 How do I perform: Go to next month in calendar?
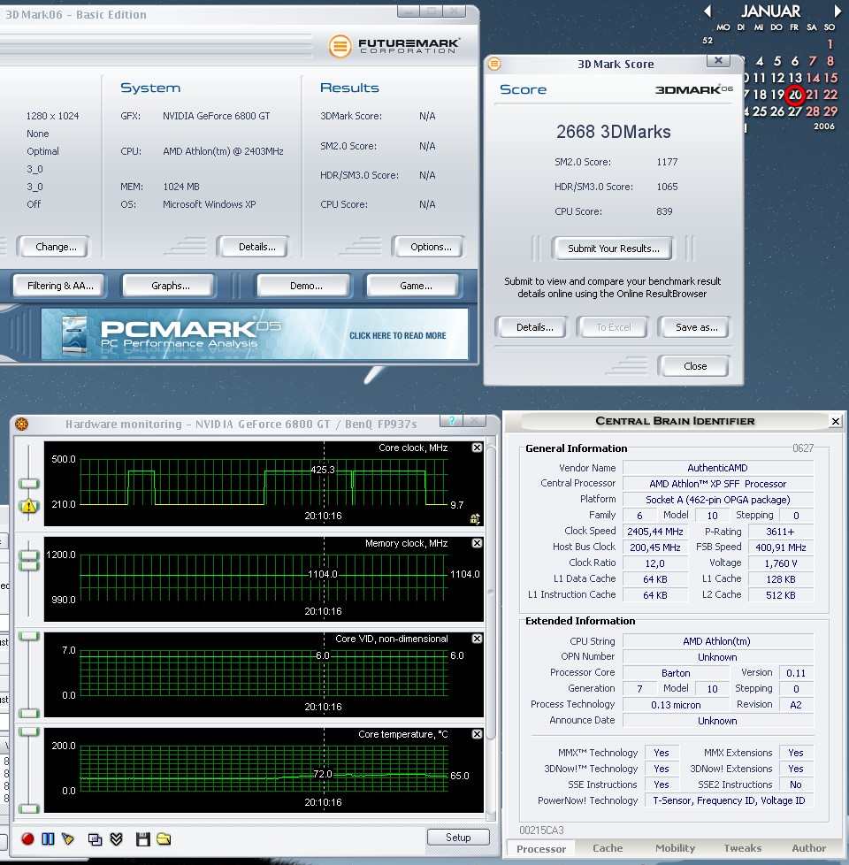[838, 11]
